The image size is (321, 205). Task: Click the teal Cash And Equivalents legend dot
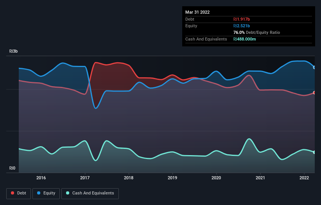(68, 193)
